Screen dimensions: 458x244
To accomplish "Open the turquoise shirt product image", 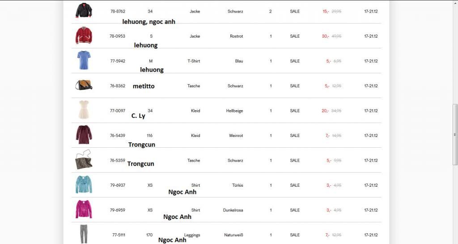I will point(84,184).
